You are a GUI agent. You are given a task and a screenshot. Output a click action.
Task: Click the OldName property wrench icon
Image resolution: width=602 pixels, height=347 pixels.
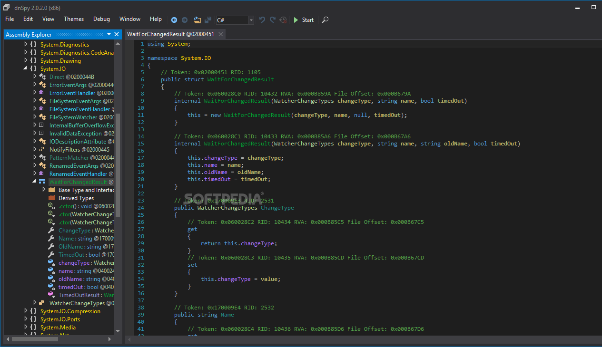(51, 247)
